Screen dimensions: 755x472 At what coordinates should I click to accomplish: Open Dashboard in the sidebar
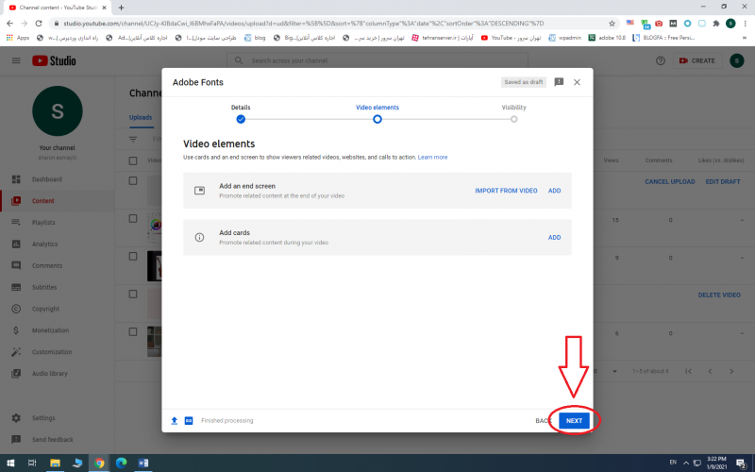point(47,178)
